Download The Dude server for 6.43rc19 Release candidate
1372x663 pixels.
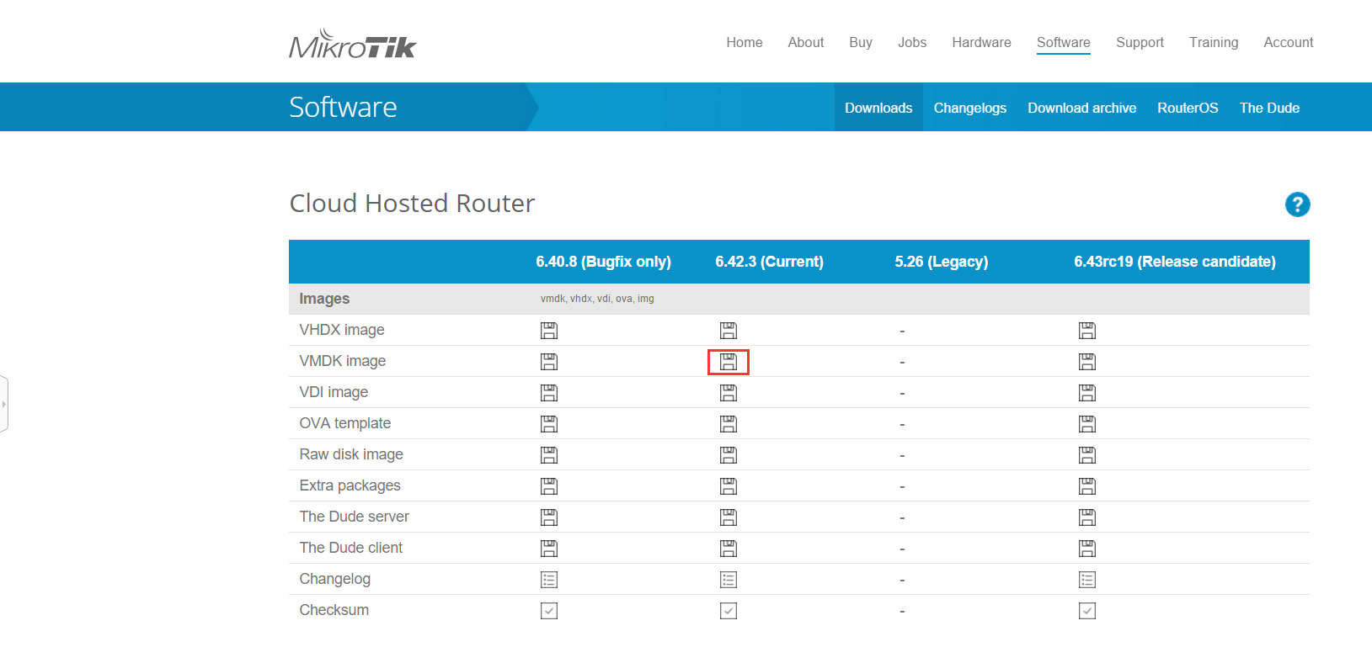pyautogui.click(x=1087, y=517)
